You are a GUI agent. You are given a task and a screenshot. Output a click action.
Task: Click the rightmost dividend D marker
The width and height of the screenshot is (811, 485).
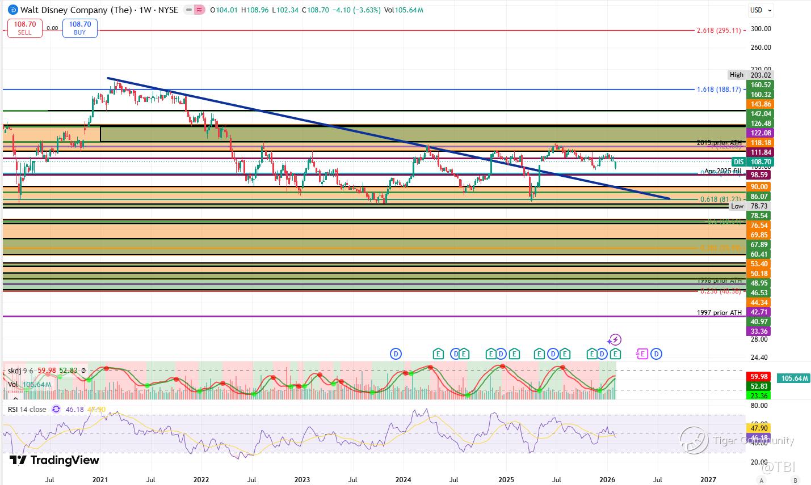click(x=656, y=354)
